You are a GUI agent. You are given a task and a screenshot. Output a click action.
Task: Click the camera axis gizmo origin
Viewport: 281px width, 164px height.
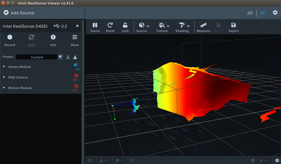tap(112, 105)
